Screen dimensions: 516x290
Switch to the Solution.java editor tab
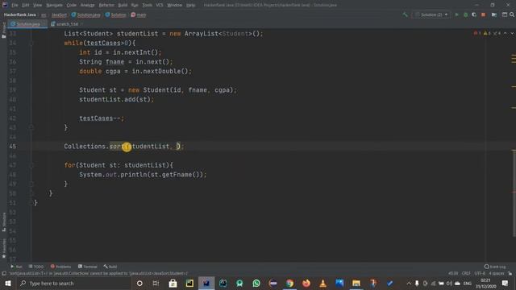(27, 24)
